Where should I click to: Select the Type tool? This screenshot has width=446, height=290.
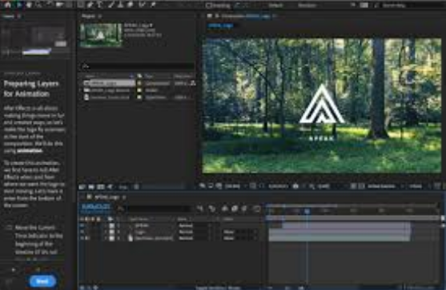(x=100, y=5)
